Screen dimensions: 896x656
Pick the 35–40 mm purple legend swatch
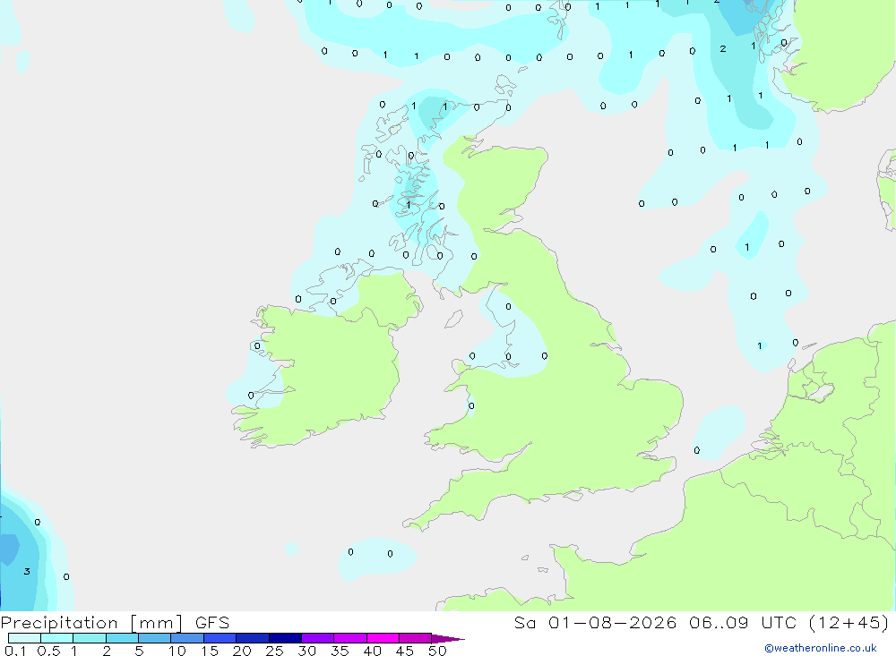coord(350,638)
